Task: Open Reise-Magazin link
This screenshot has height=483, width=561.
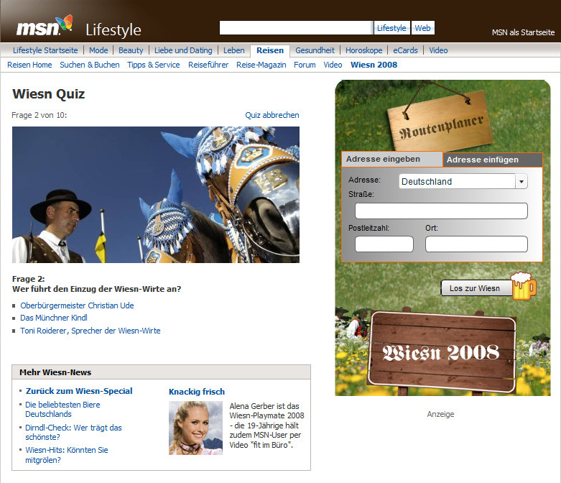Action: pyautogui.click(x=261, y=65)
